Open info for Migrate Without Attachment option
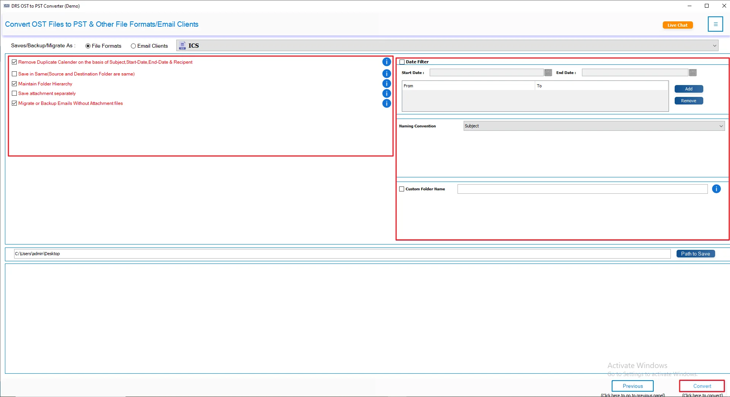 pyautogui.click(x=387, y=103)
